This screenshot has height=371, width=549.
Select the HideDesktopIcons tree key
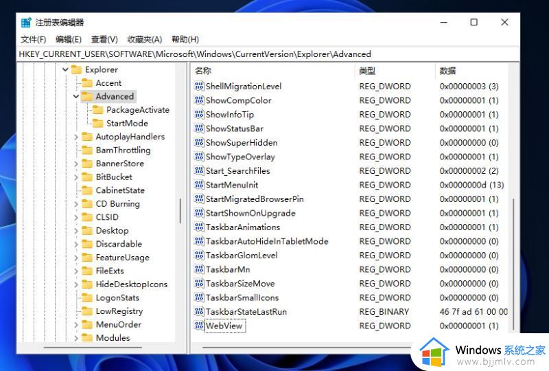coord(131,284)
